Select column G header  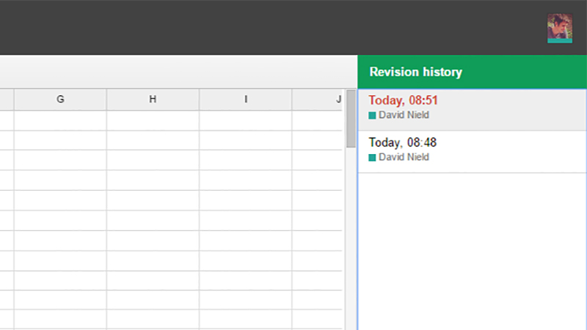[x=60, y=100]
